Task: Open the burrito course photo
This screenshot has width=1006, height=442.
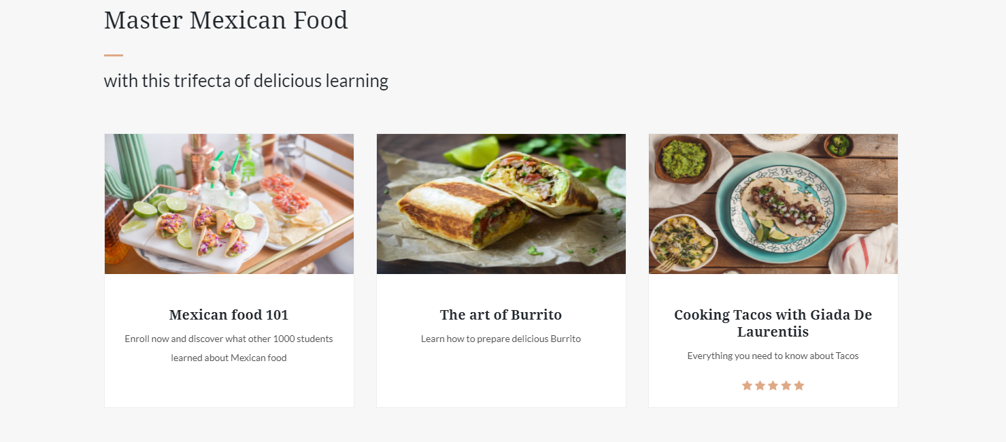Action: coord(501,204)
